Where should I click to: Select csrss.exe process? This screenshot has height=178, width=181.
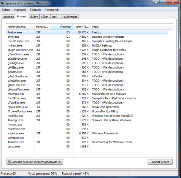click(87, 146)
